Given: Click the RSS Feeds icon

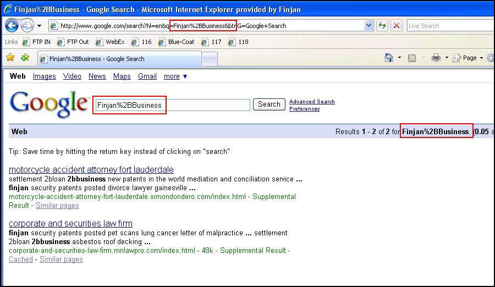Looking at the screenshot, I should (x=411, y=58).
